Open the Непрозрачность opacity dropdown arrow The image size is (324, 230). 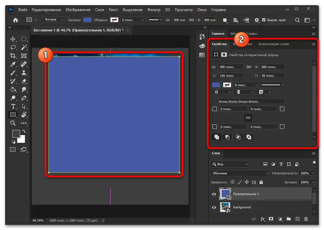pos(313,173)
